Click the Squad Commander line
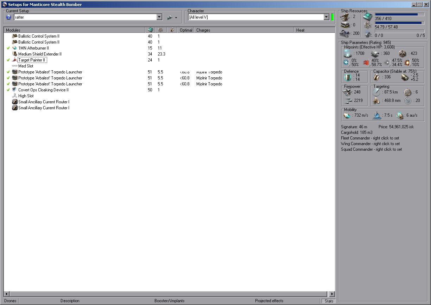 [371, 149]
